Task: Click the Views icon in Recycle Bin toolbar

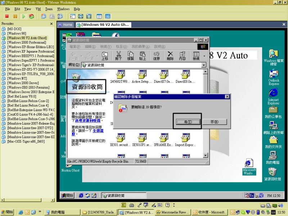Action: click(196, 56)
